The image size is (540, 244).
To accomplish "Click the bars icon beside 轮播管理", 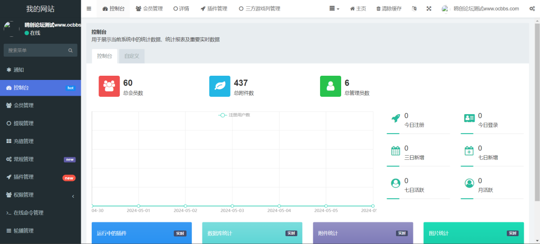I will click(9, 231).
